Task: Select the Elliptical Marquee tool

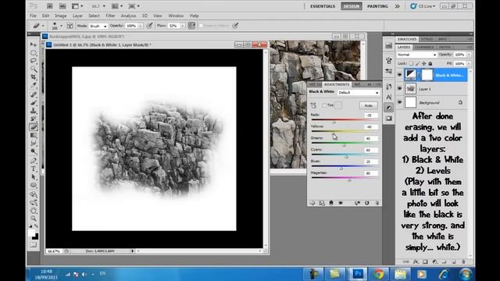Action: point(34,52)
